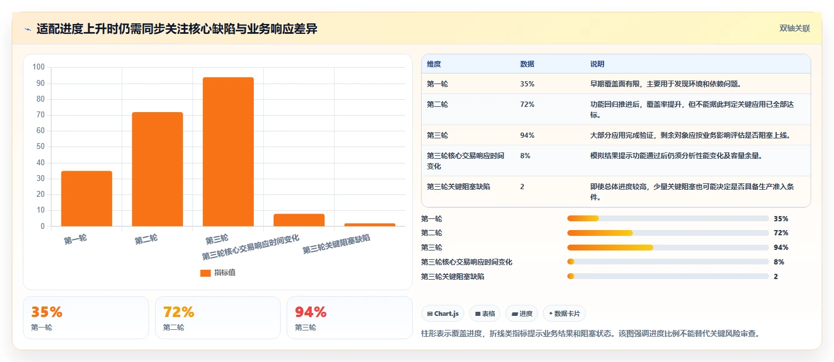Select the 第一轮 table row cell
The height and width of the screenshot is (362, 834).
[x=437, y=84]
